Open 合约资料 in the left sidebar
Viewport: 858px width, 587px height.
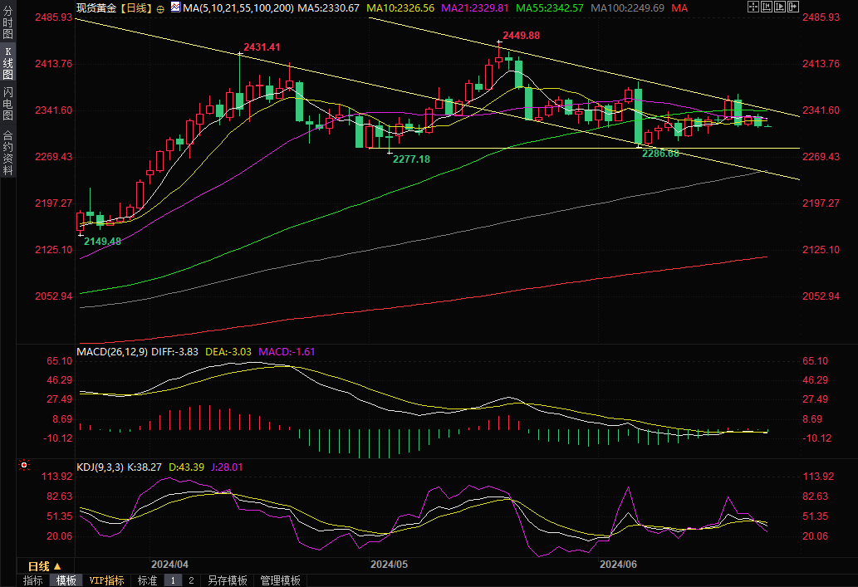pos(7,152)
